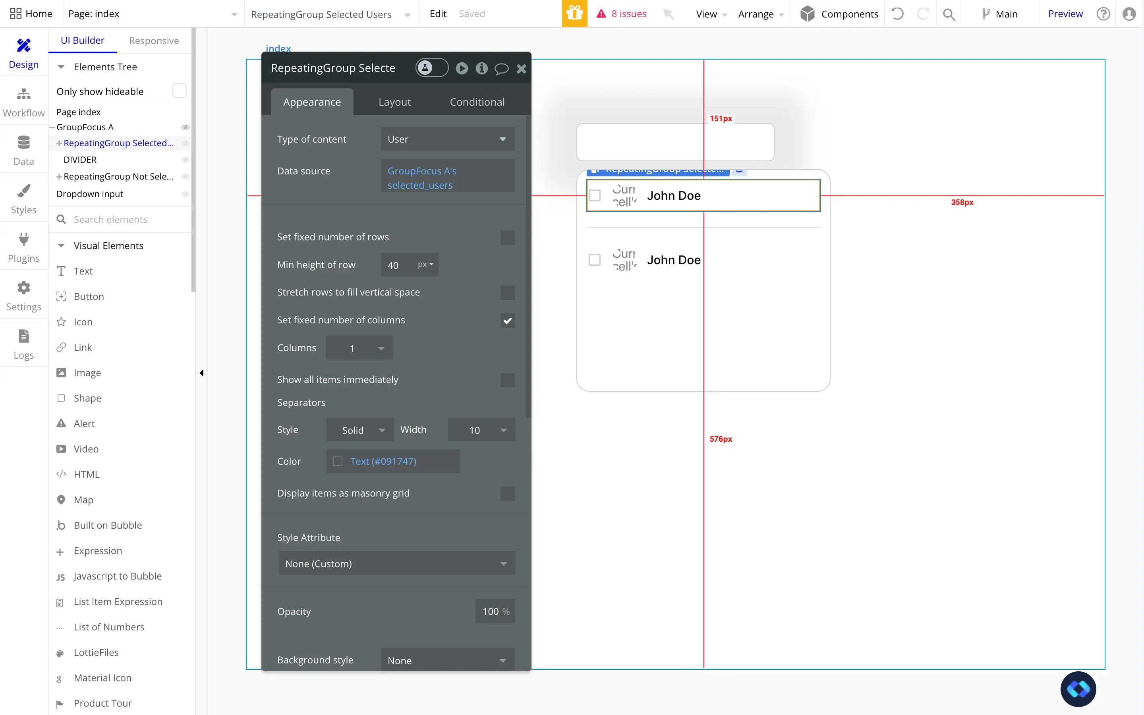1144x715 pixels.
Task: Switch to the Layout tab
Action: point(395,102)
